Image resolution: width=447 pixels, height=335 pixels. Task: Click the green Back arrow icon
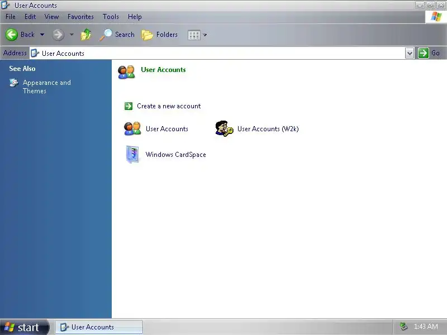(x=12, y=35)
